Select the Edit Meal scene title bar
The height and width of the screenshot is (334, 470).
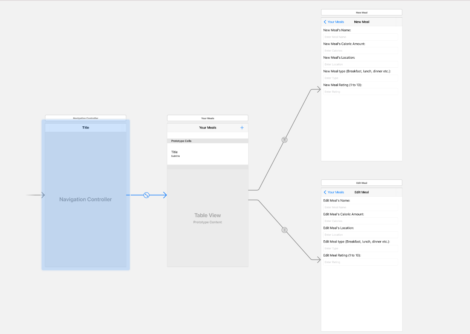point(361,183)
